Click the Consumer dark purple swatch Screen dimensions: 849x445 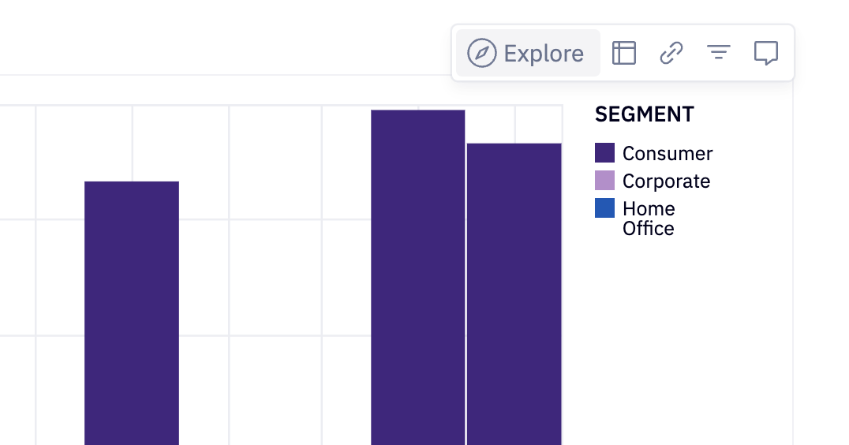(x=604, y=153)
